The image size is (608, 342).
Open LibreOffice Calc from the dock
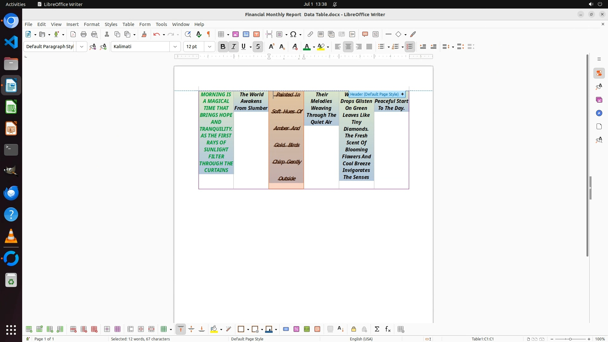pyautogui.click(x=11, y=107)
